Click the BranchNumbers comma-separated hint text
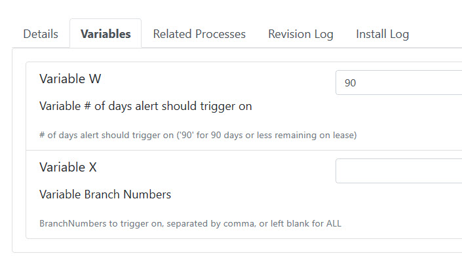Viewport: 462px width, 256px height. point(190,223)
